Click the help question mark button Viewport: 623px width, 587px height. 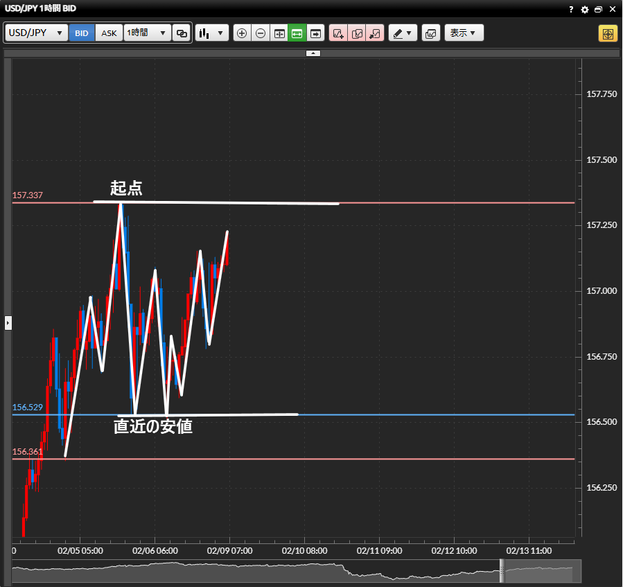tap(571, 10)
